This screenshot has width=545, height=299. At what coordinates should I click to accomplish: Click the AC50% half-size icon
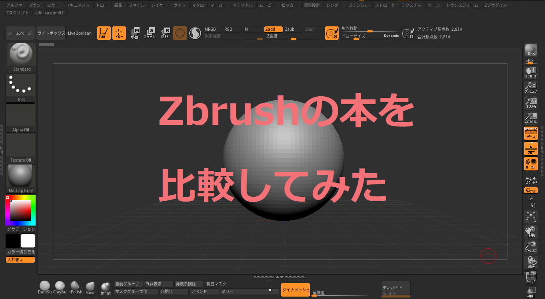point(531,118)
